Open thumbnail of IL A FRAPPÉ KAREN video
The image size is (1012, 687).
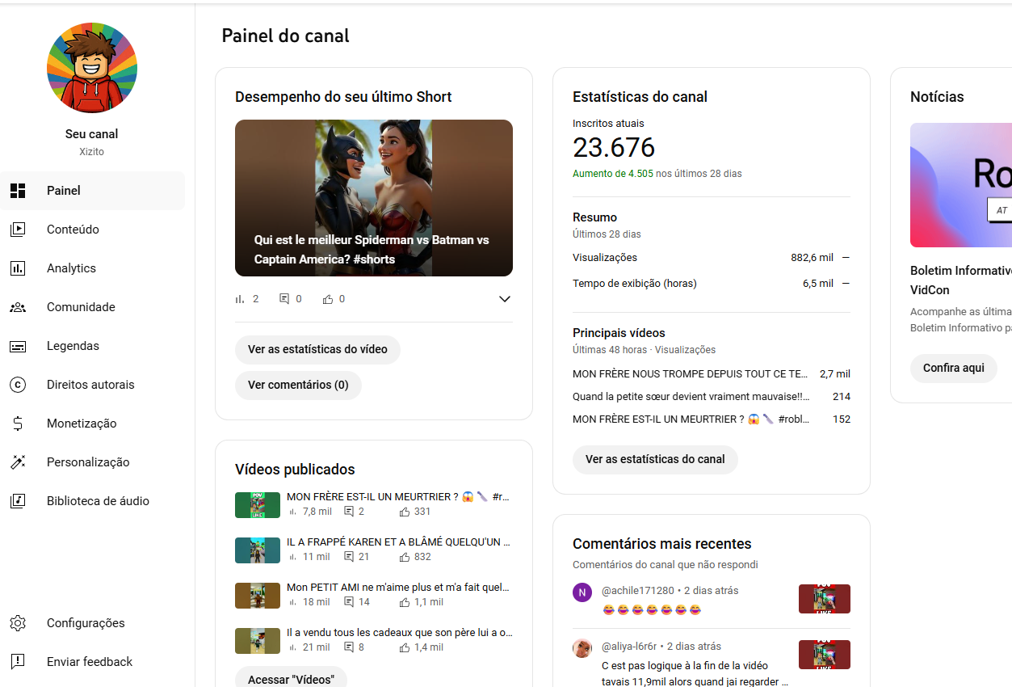tap(258, 550)
